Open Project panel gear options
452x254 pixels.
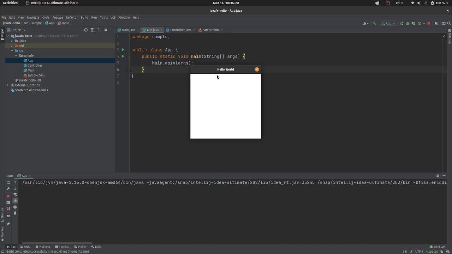coord(106,30)
